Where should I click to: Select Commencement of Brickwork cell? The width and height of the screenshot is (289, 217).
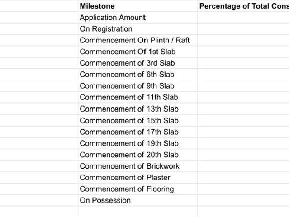(x=138, y=166)
